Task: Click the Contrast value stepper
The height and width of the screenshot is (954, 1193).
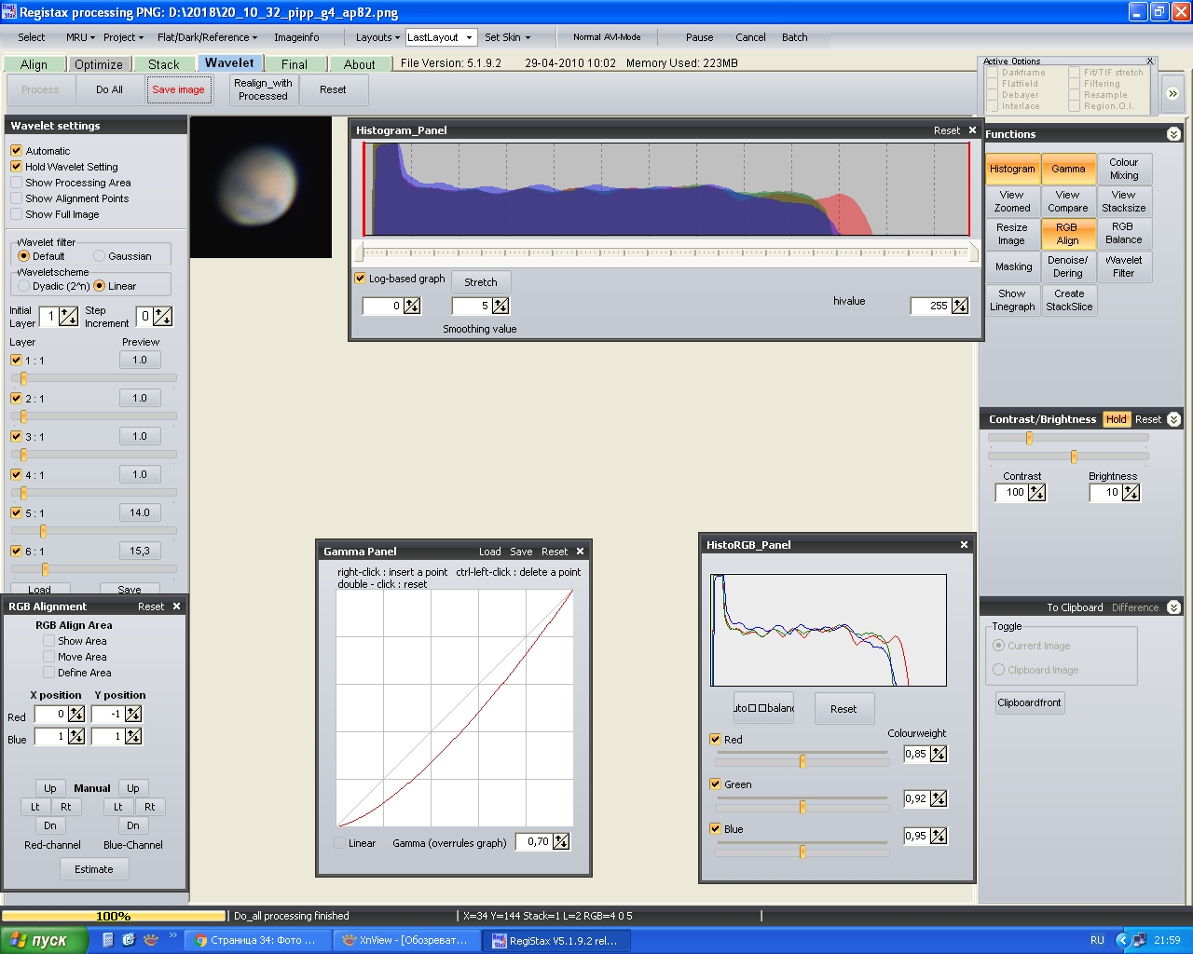Action: pyautogui.click(x=1036, y=493)
